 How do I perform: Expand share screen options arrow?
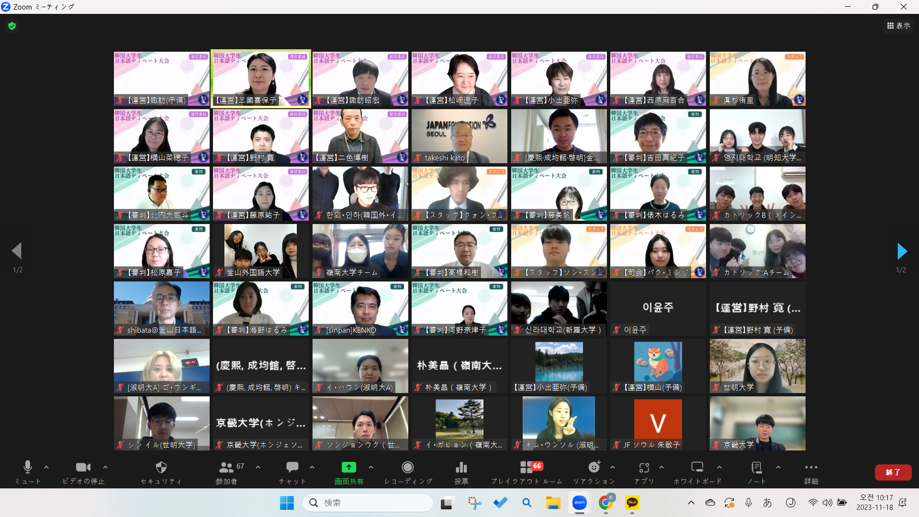[371, 467]
